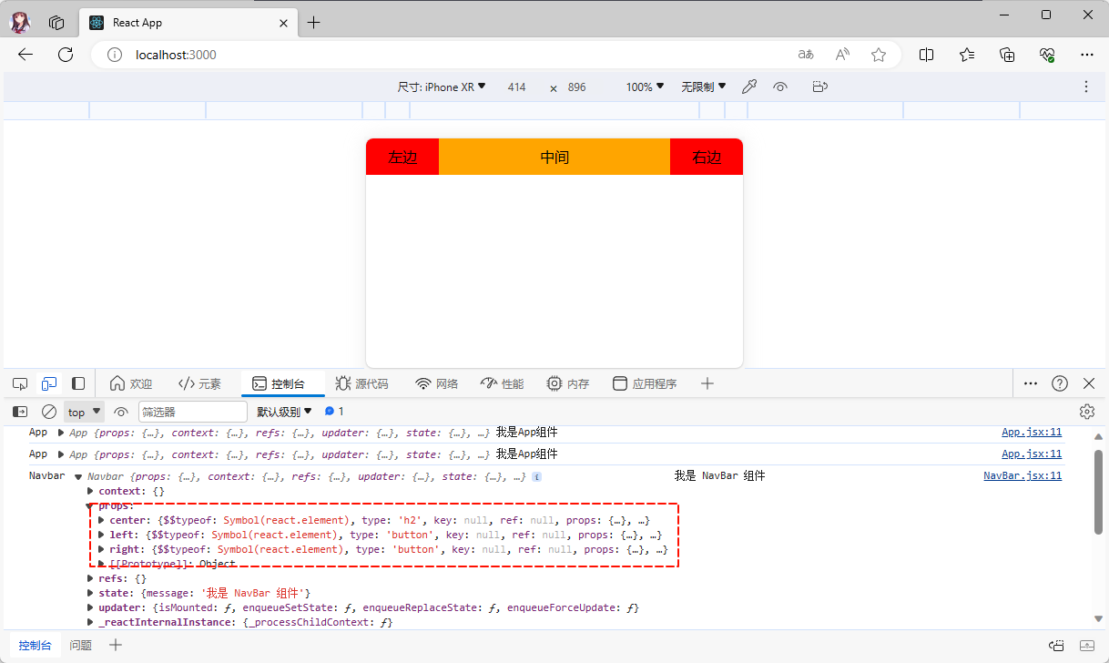Image resolution: width=1109 pixels, height=663 pixels.
Task: Toggle the console sidebar panel button
Action: (x=20, y=412)
